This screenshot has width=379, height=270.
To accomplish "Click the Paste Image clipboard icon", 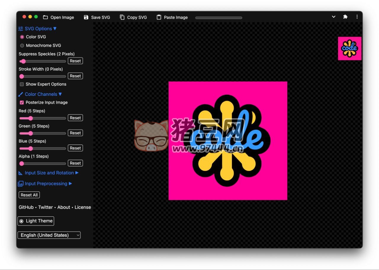I will coord(159,17).
